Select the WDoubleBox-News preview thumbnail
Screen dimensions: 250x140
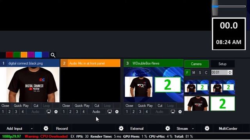pyautogui.click(x=154, y=85)
